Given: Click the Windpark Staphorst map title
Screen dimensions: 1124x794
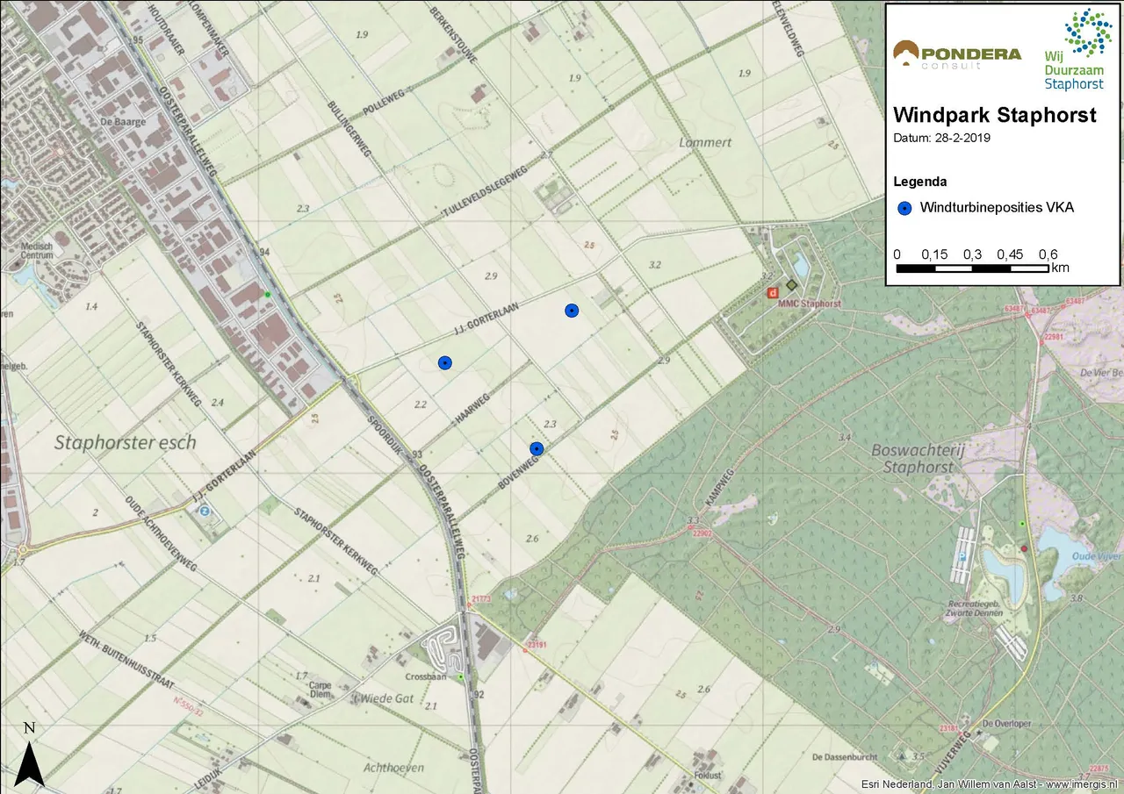Looking at the screenshot, I should click(994, 115).
